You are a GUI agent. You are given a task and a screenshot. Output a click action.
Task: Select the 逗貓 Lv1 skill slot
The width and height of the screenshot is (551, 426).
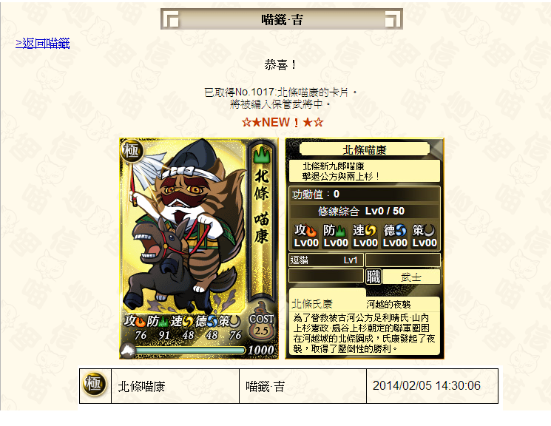(325, 260)
